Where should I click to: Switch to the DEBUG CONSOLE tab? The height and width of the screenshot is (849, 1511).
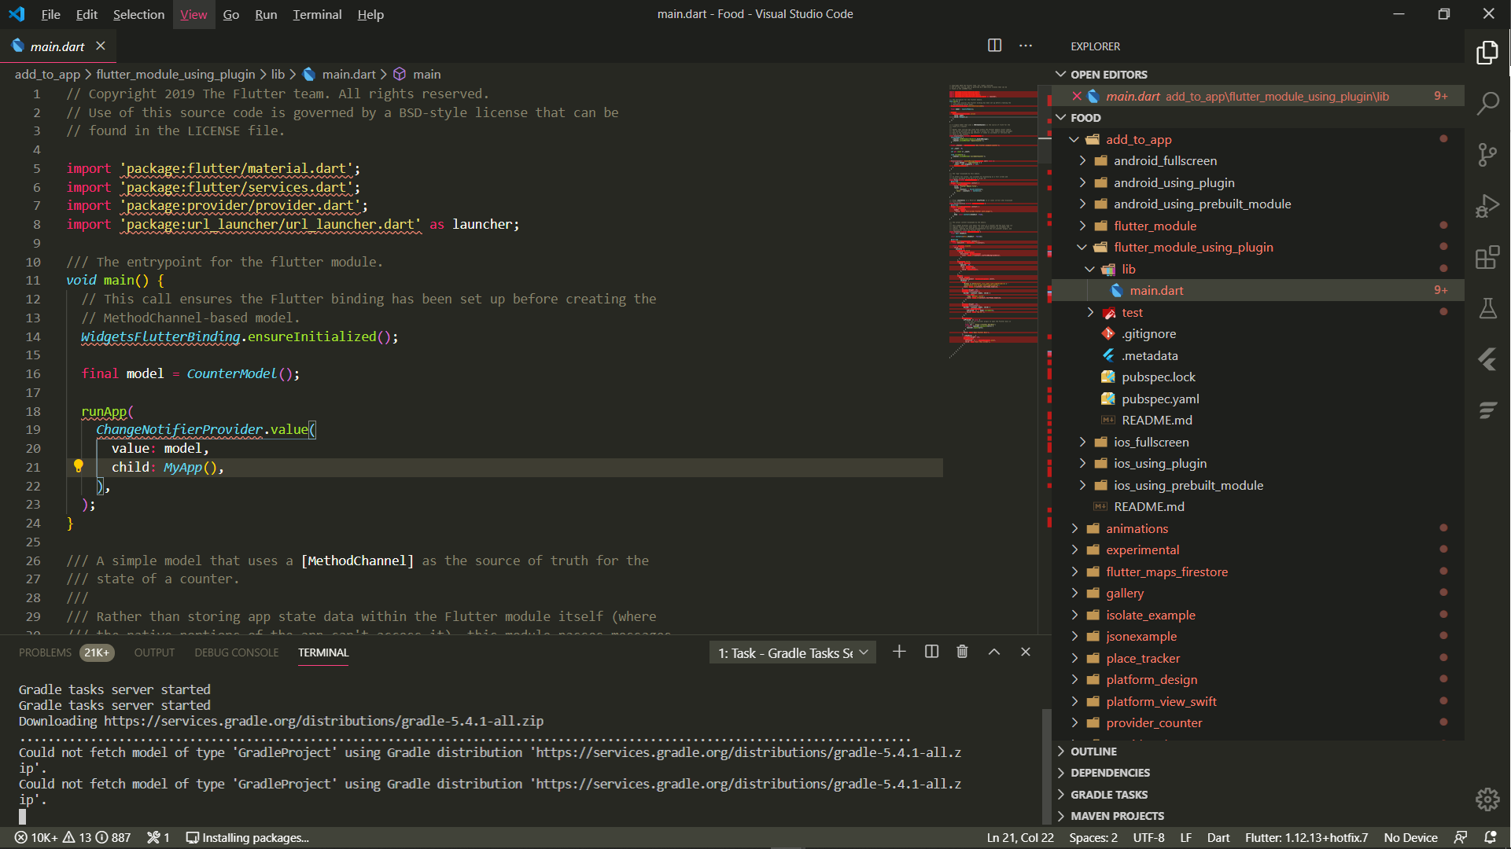(x=236, y=652)
